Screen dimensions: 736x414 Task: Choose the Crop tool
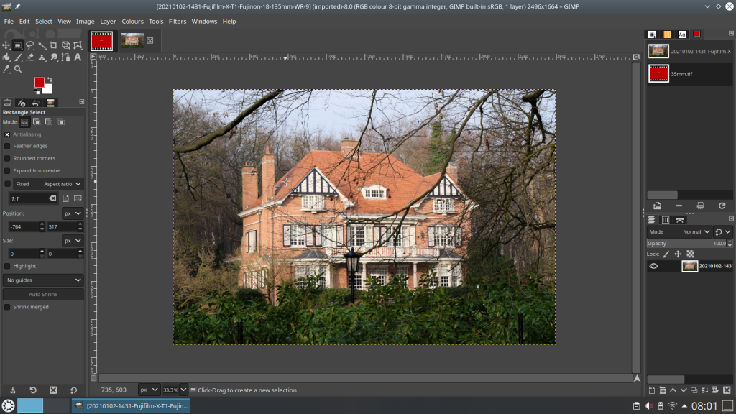(x=54, y=45)
